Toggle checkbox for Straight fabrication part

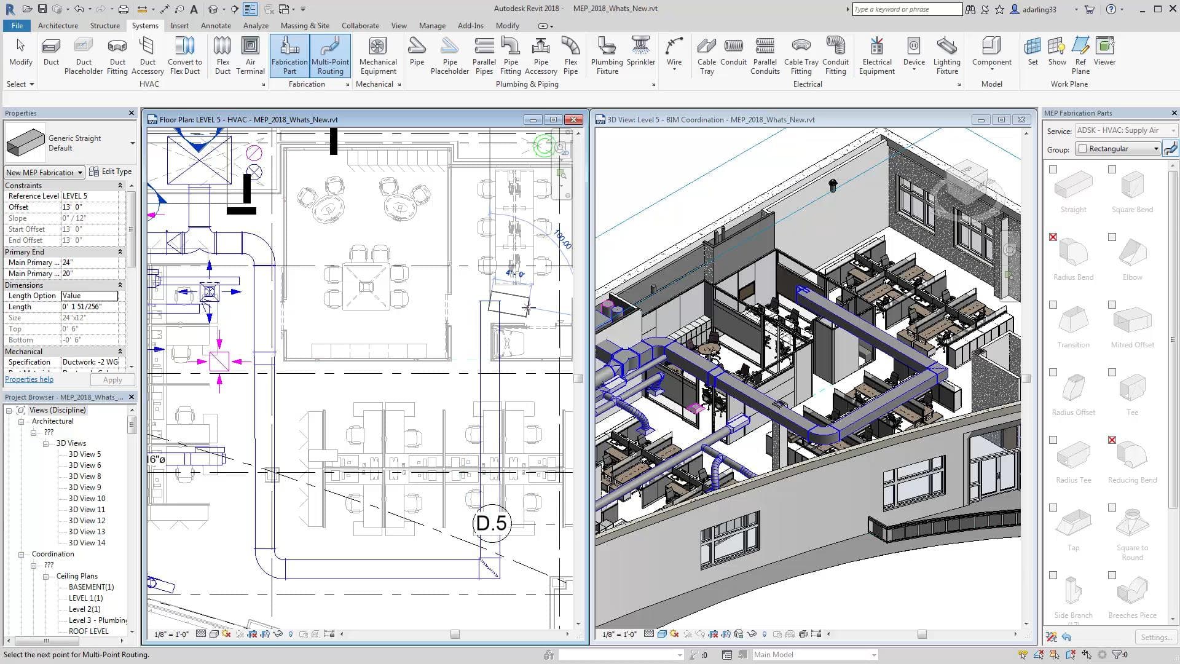coord(1053,168)
